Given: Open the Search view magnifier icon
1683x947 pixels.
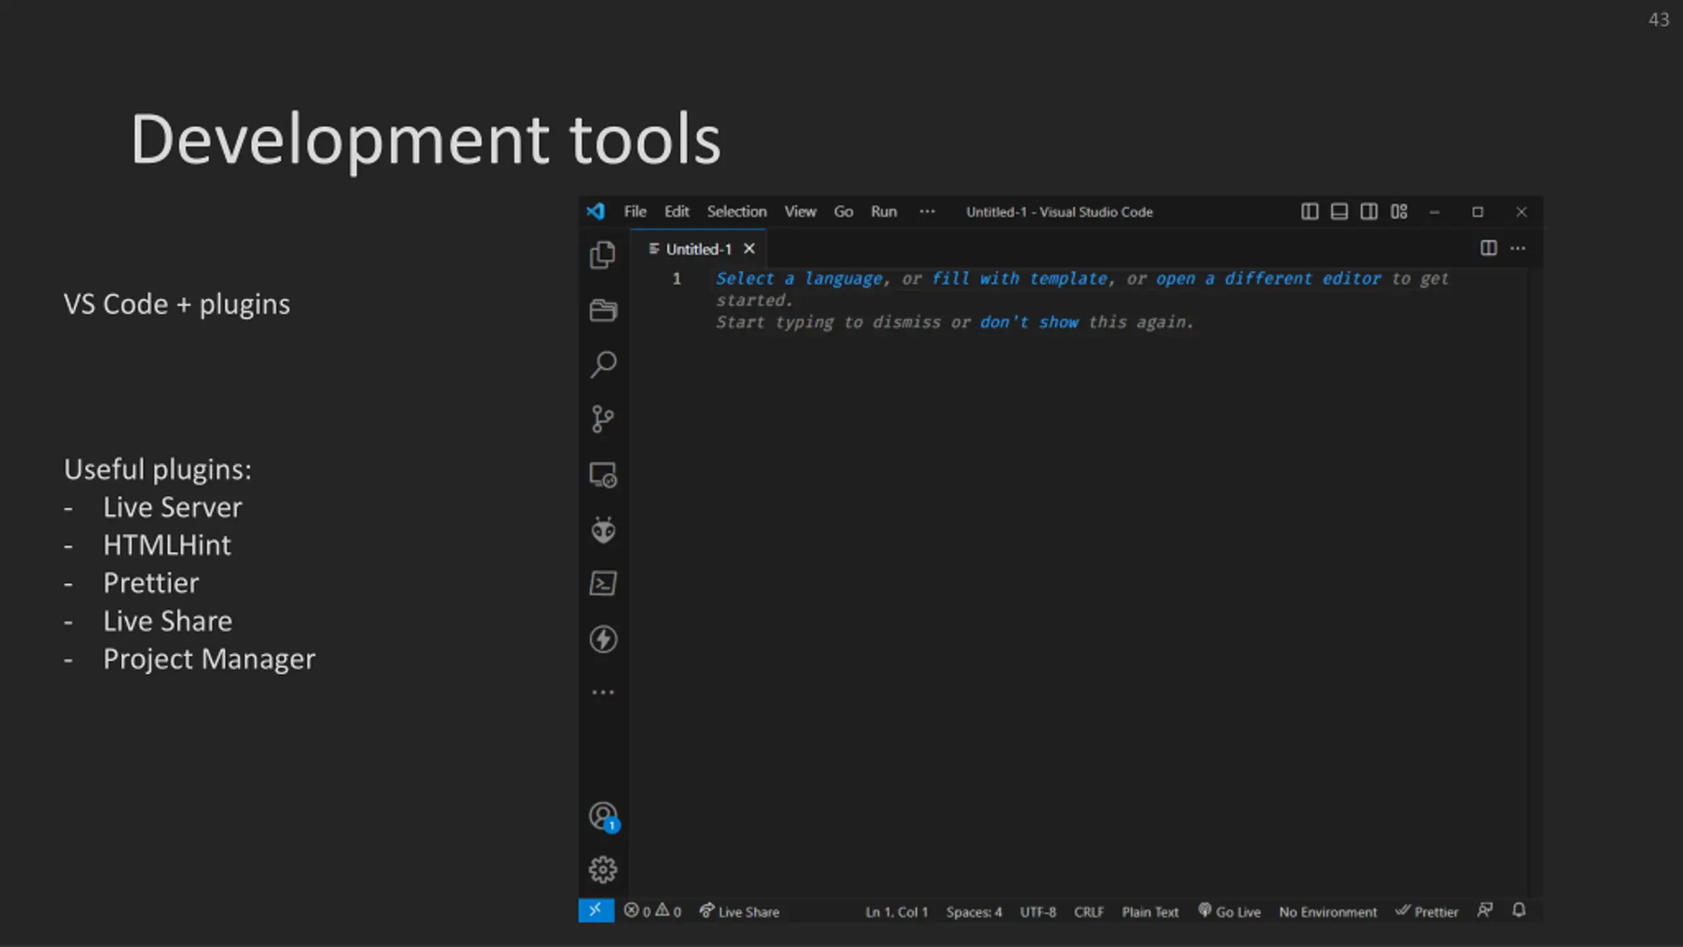Looking at the screenshot, I should (x=603, y=364).
